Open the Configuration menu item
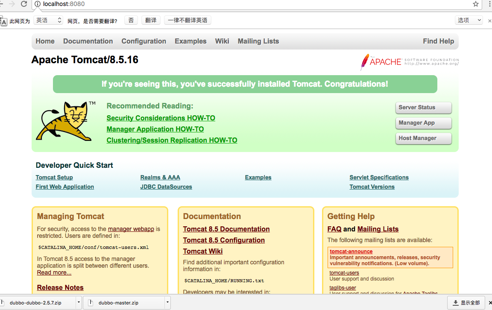Viewport: 492px width, 310px height. [143, 41]
